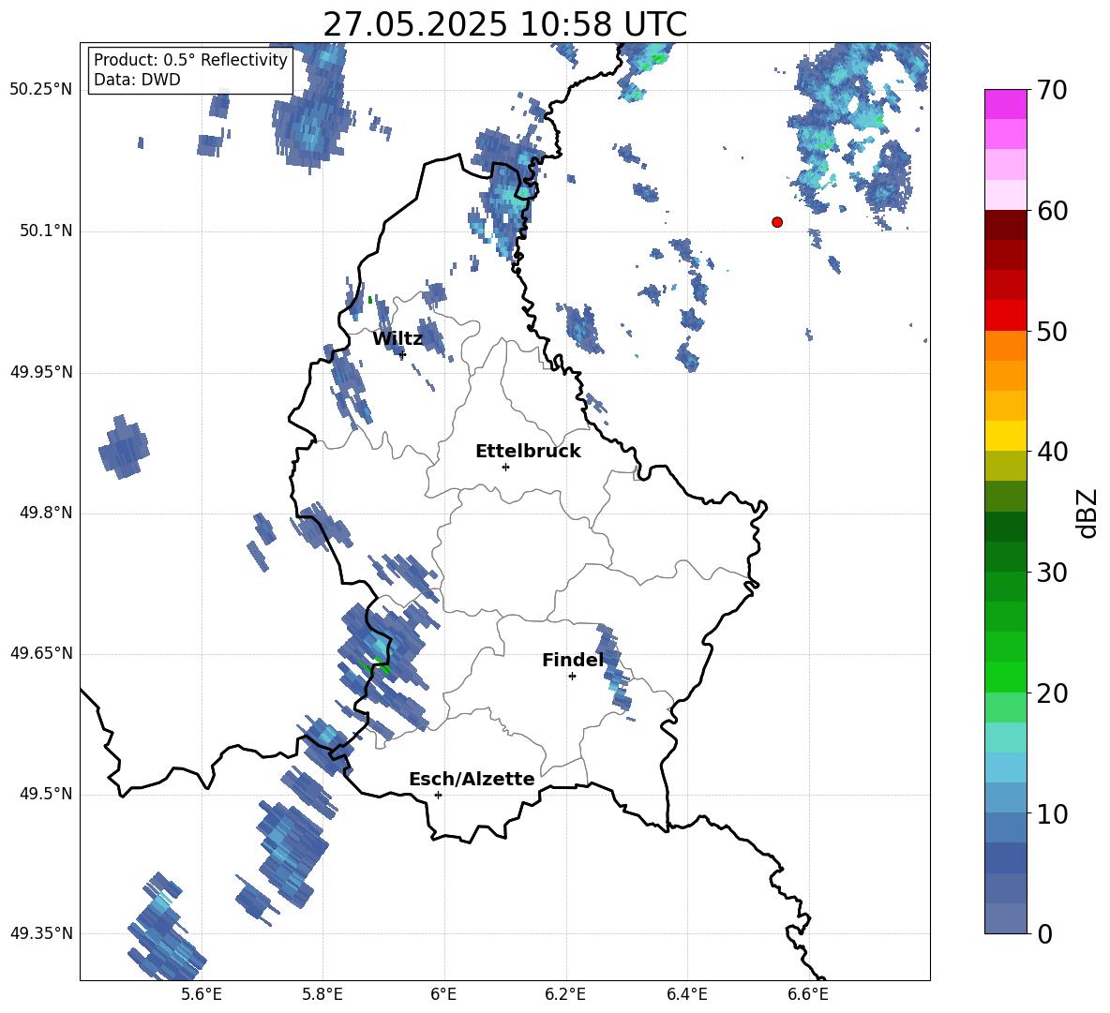The width and height of the screenshot is (1110, 1013).
Task: Click the title 27.05.2025 10:58 UTC
Action: (x=504, y=24)
